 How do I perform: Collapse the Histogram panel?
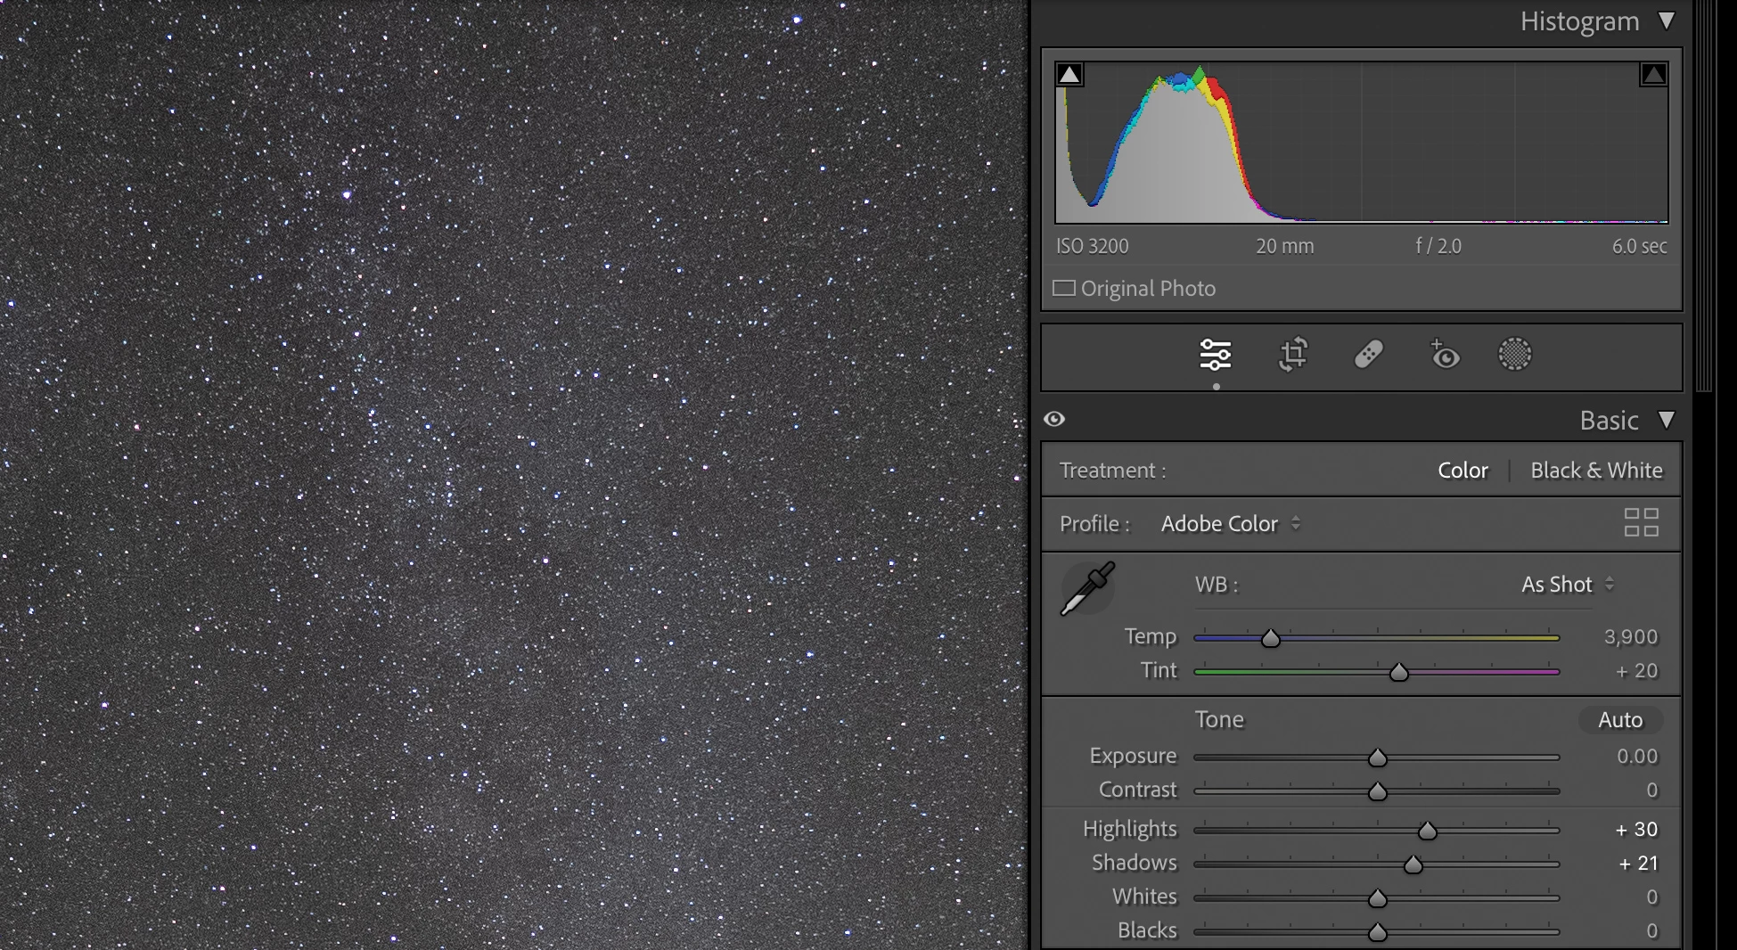(1667, 20)
